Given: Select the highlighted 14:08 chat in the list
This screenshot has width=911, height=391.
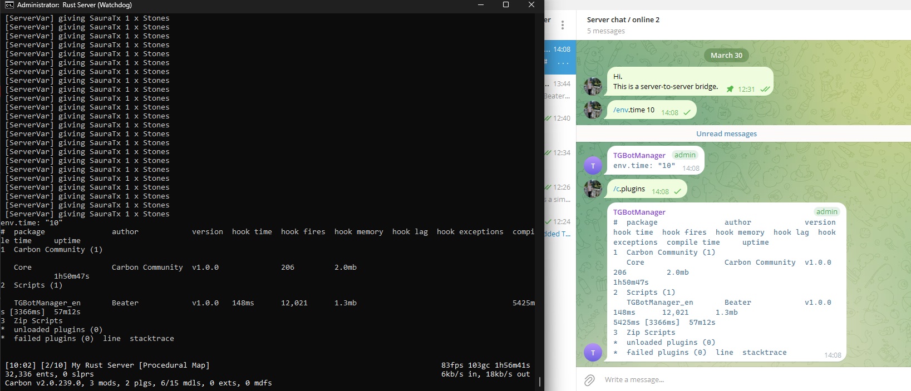Looking at the screenshot, I should click(x=560, y=57).
